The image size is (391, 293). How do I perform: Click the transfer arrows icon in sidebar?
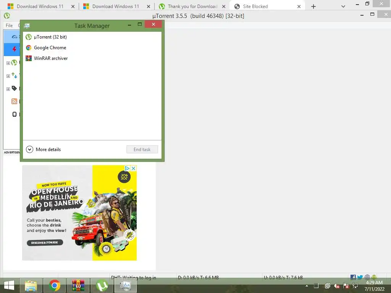click(14, 75)
